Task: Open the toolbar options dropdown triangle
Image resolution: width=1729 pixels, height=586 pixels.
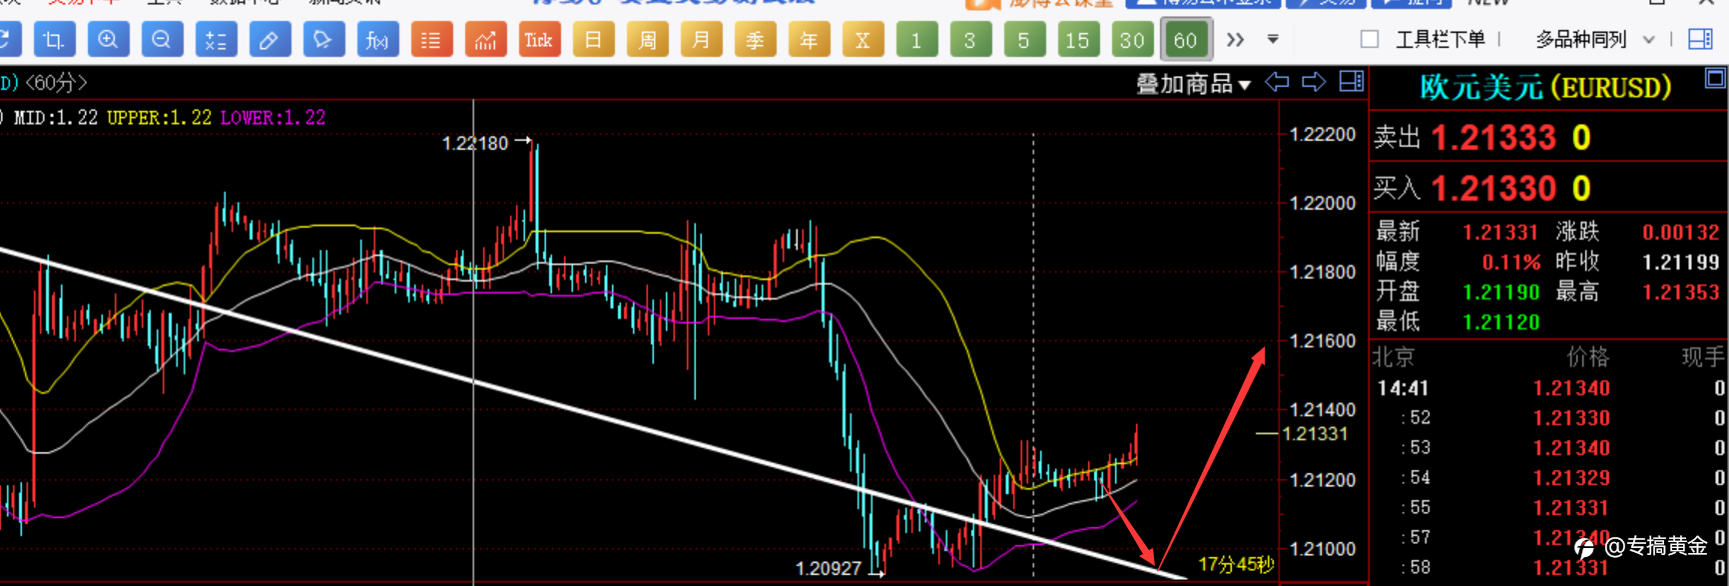Action: click(x=1273, y=40)
